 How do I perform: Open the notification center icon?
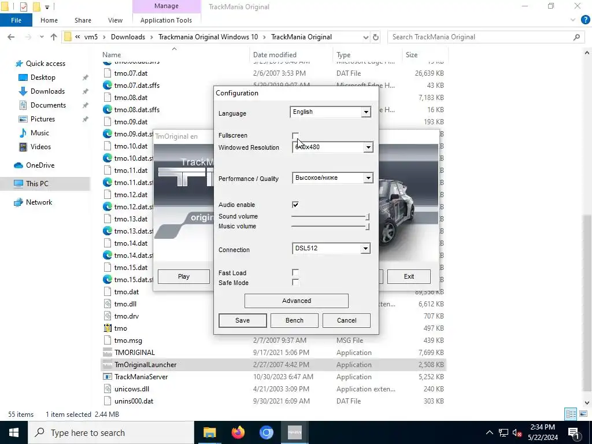coord(574,432)
